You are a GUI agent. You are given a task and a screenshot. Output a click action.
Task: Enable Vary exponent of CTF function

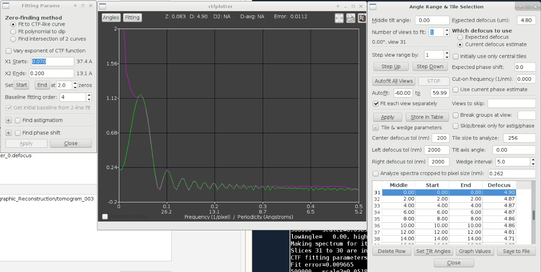(8, 51)
